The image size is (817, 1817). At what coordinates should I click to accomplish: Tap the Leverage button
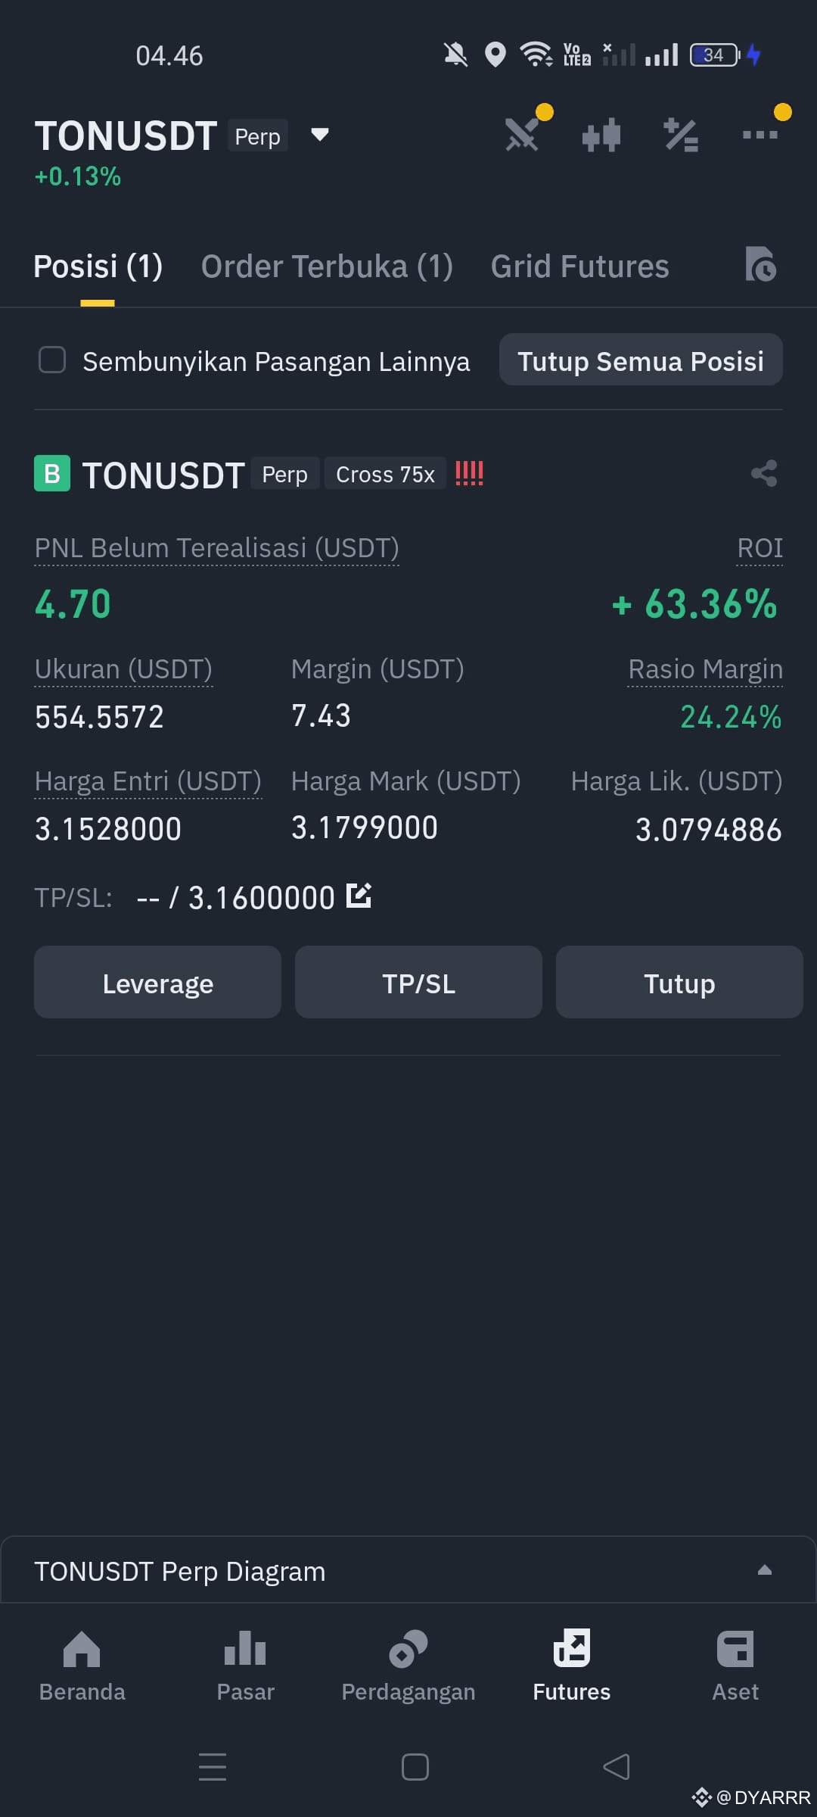click(157, 982)
